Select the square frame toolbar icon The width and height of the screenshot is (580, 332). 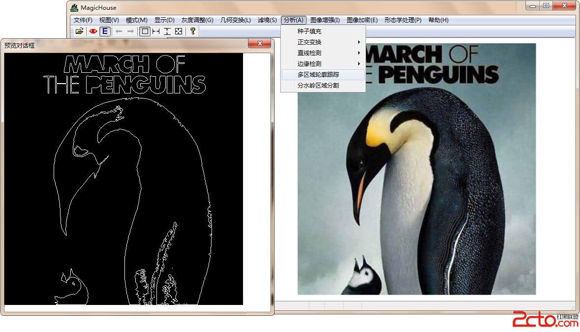pos(145,31)
